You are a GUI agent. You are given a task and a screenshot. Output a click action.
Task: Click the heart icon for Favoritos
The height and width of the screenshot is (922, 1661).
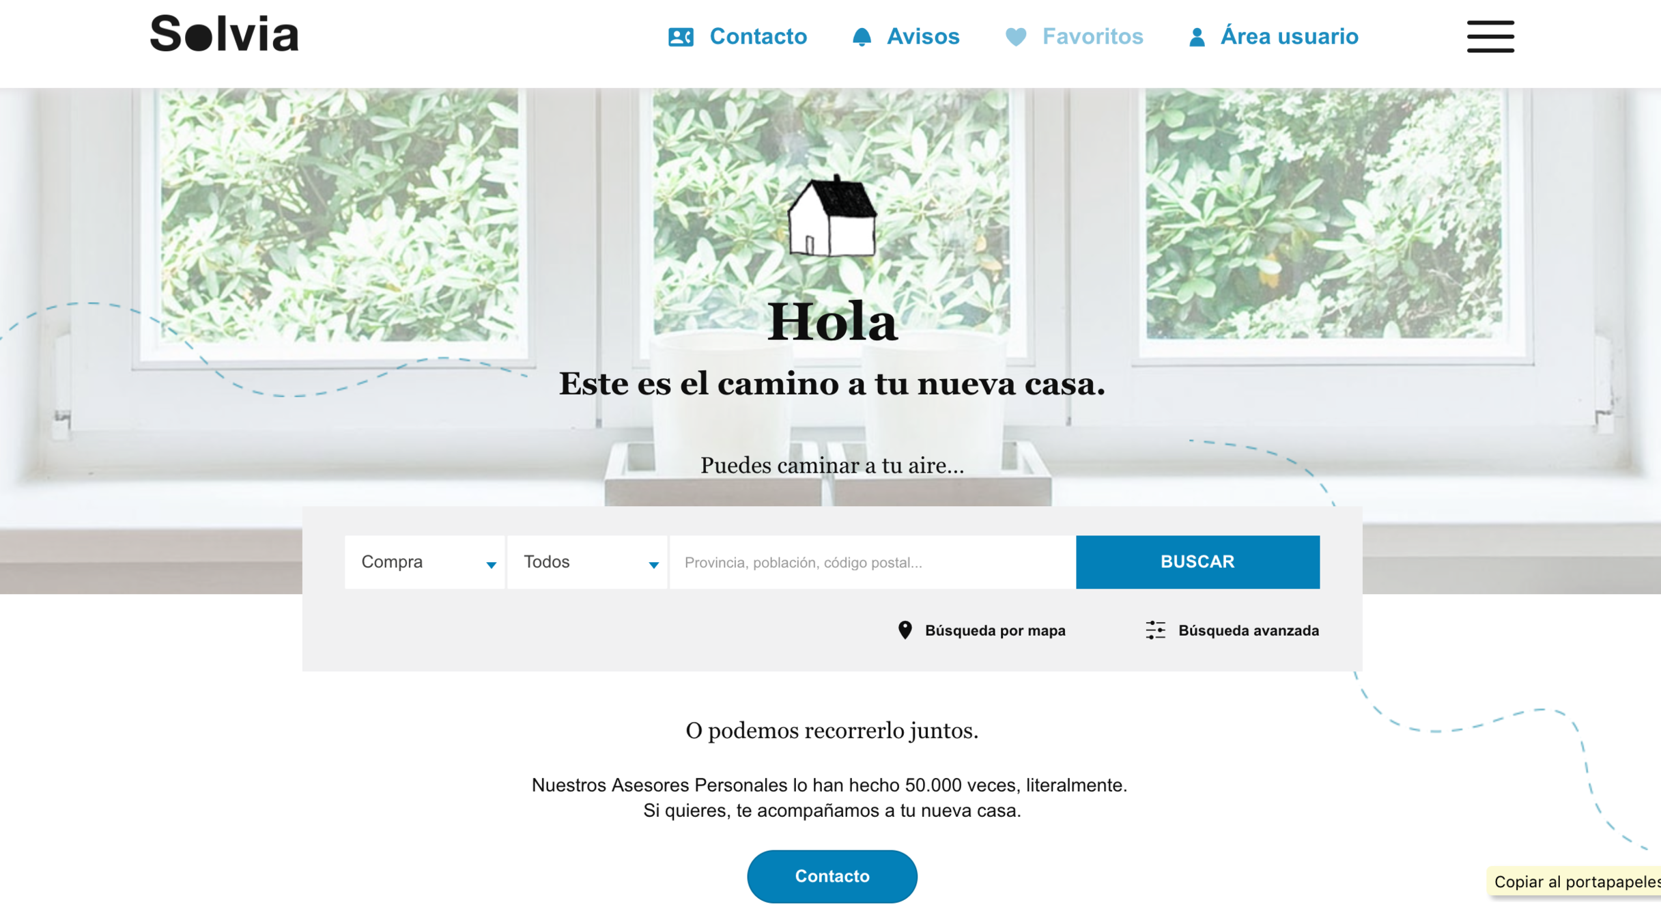pos(1016,37)
